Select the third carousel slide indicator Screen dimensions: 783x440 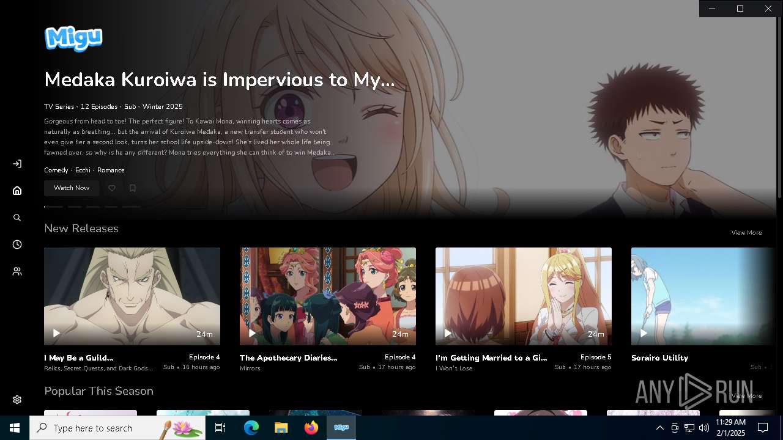92,207
